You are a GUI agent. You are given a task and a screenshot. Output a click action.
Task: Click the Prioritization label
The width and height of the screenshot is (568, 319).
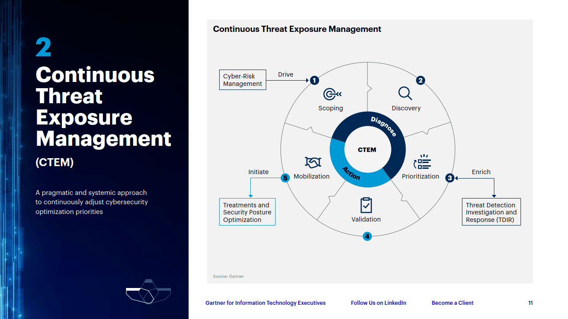[421, 176]
